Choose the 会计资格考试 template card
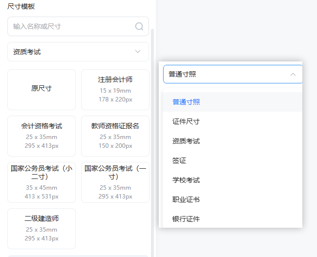 pyautogui.click(x=42, y=136)
